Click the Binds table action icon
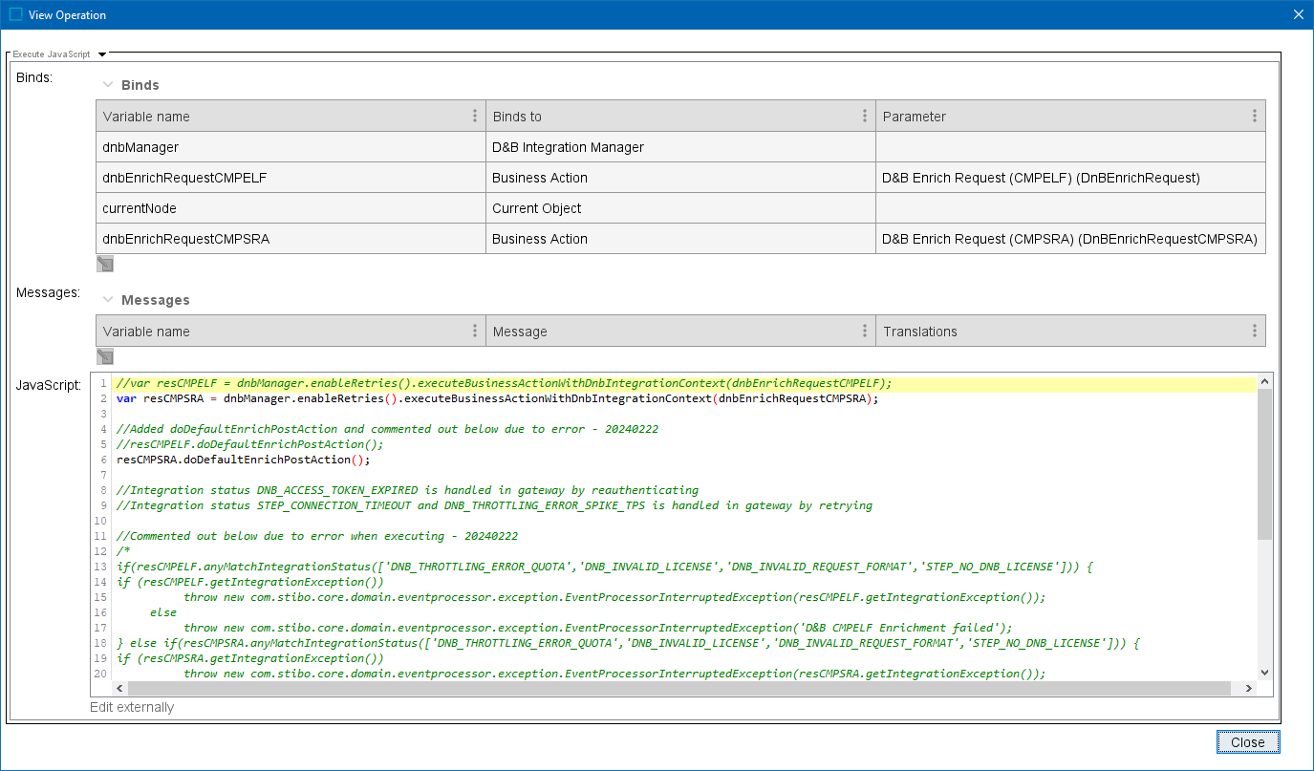1314x771 pixels. tap(105, 264)
